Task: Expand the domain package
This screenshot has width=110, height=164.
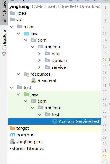Action: pos(39,61)
